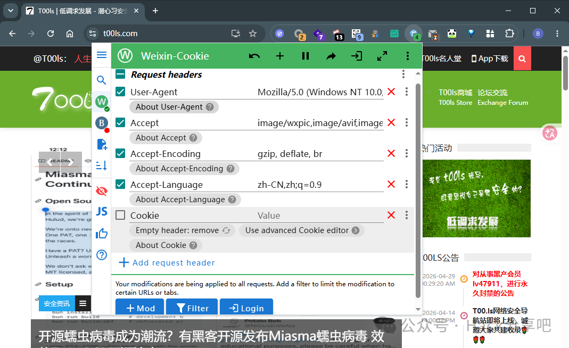This screenshot has height=348, width=569.
Task: Click the Accept-Language value field
Action: pyautogui.click(x=320, y=185)
